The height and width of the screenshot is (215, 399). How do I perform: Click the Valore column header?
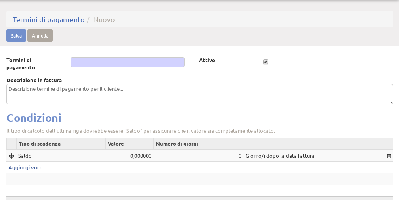130,144
